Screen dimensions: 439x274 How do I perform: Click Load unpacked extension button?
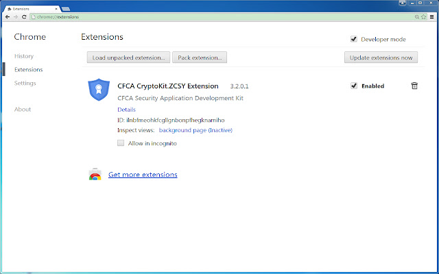click(128, 58)
